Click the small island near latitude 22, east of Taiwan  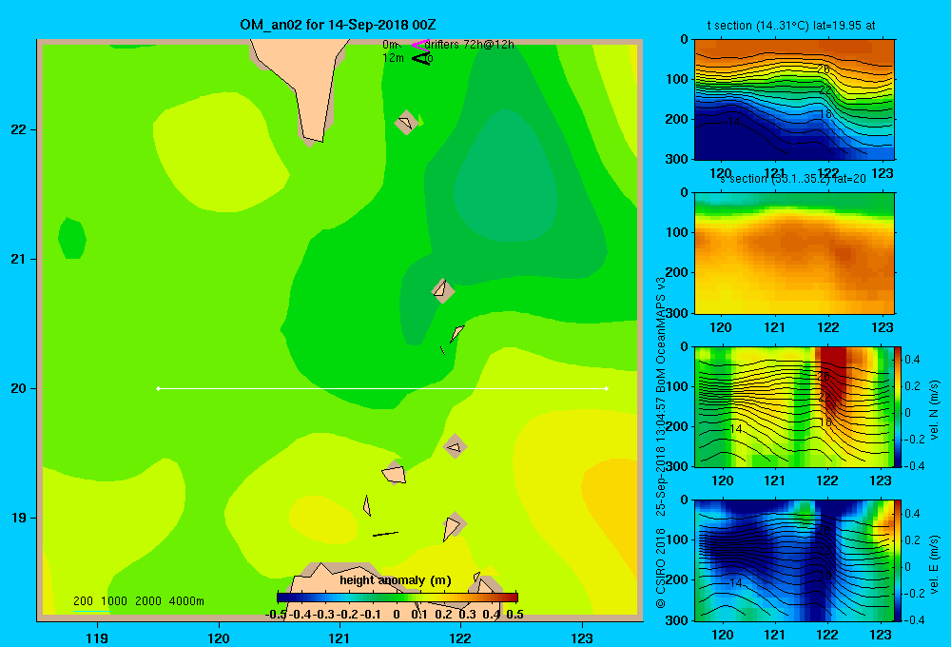[x=406, y=123]
